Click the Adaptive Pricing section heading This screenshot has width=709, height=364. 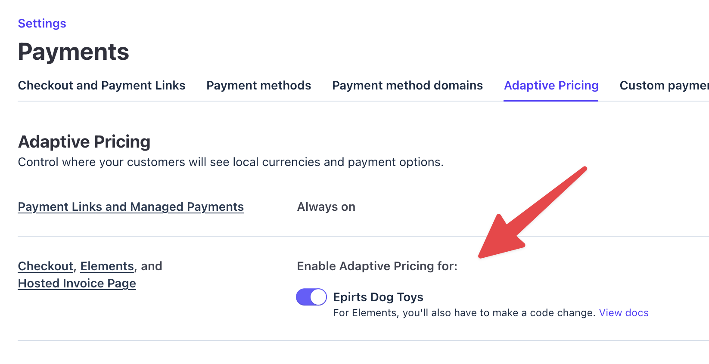[x=84, y=142]
